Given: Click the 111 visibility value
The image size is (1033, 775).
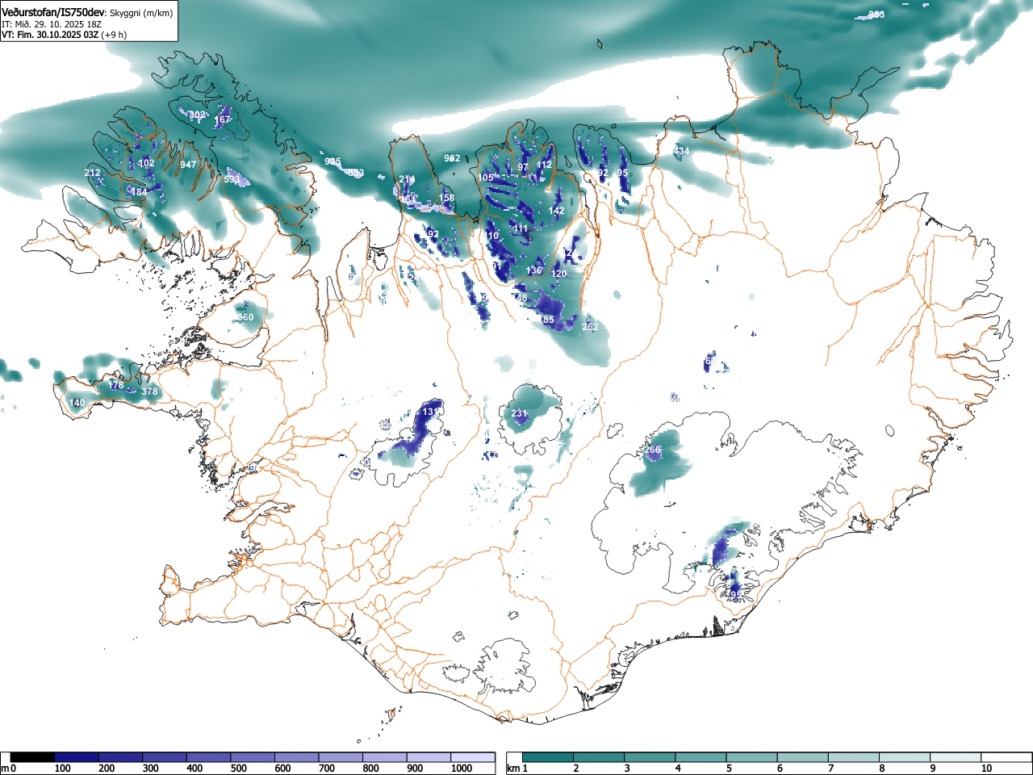Looking at the screenshot, I should click(521, 229).
